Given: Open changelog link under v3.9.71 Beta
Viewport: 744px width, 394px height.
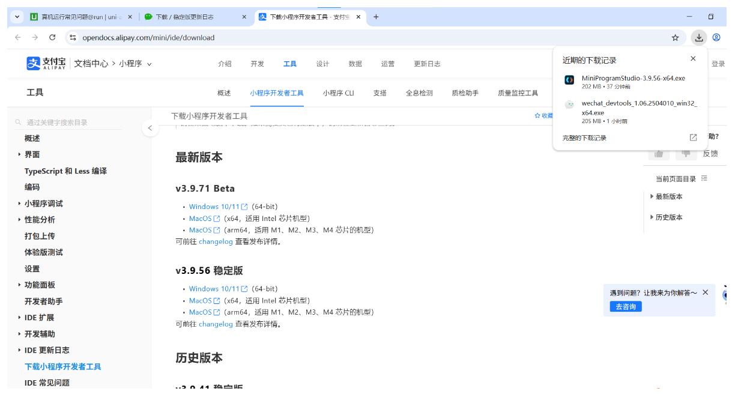Looking at the screenshot, I should [x=216, y=242].
